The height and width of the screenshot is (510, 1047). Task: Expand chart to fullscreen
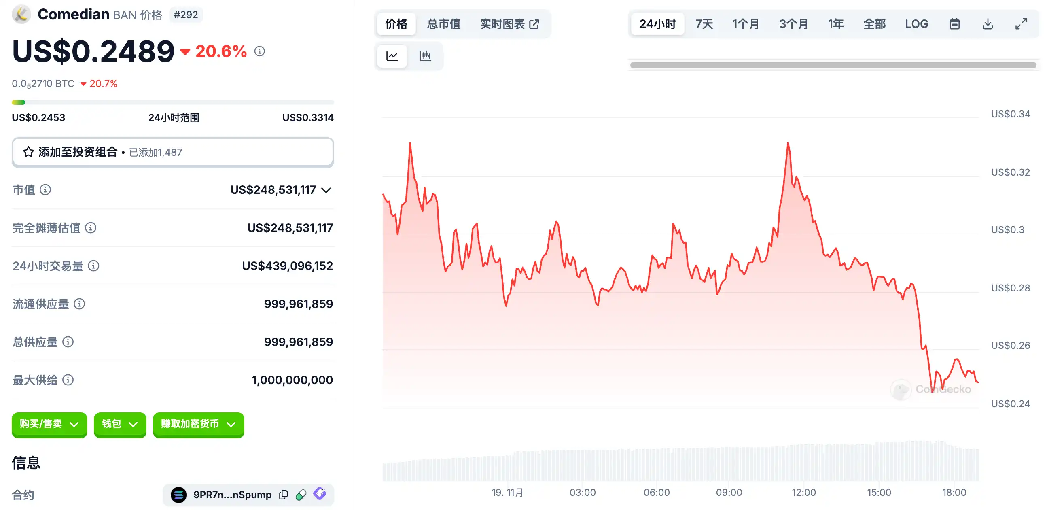point(1021,24)
